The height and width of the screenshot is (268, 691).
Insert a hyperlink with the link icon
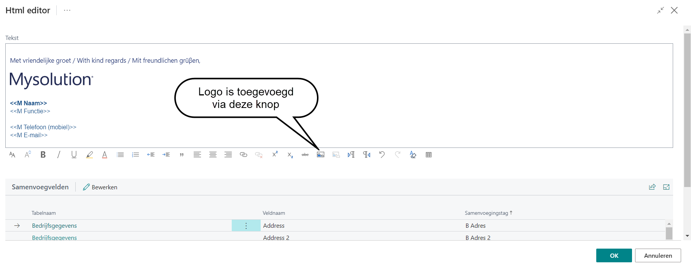click(x=244, y=155)
